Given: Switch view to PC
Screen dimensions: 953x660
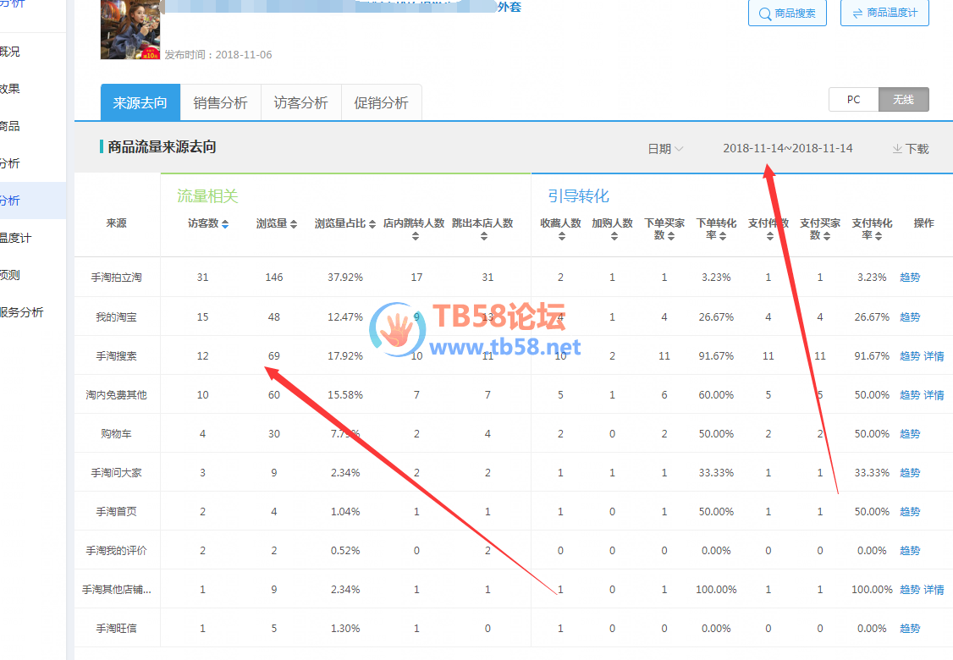Looking at the screenshot, I should click(853, 100).
